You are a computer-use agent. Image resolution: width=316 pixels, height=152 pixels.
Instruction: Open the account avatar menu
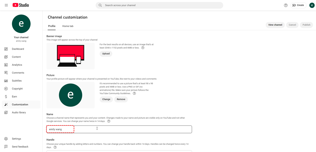point(312,5)
